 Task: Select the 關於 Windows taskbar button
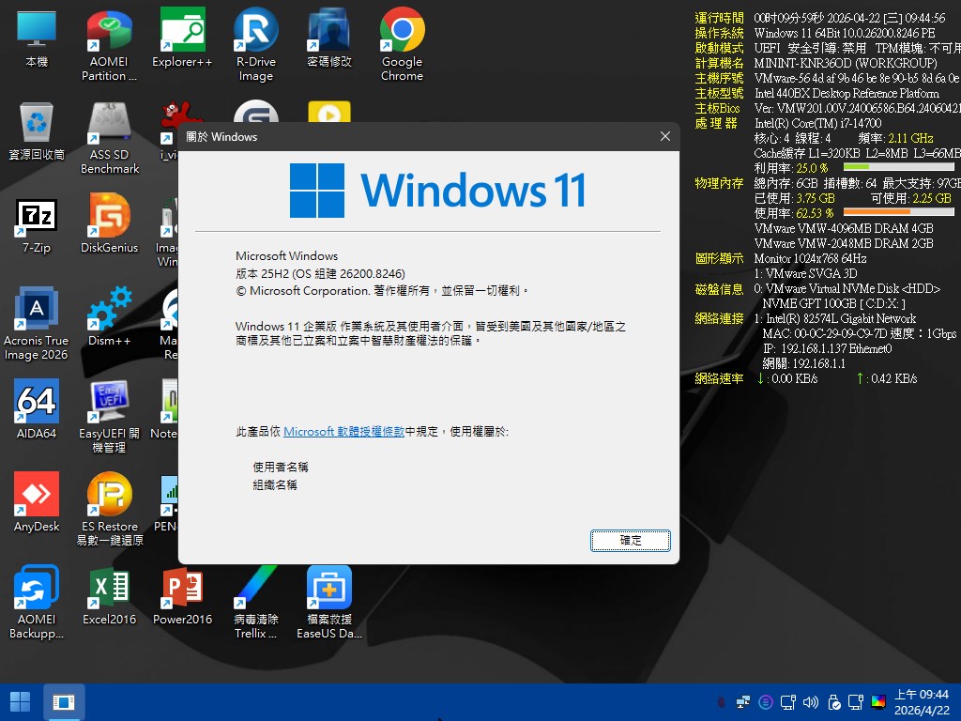coord(64,701)
